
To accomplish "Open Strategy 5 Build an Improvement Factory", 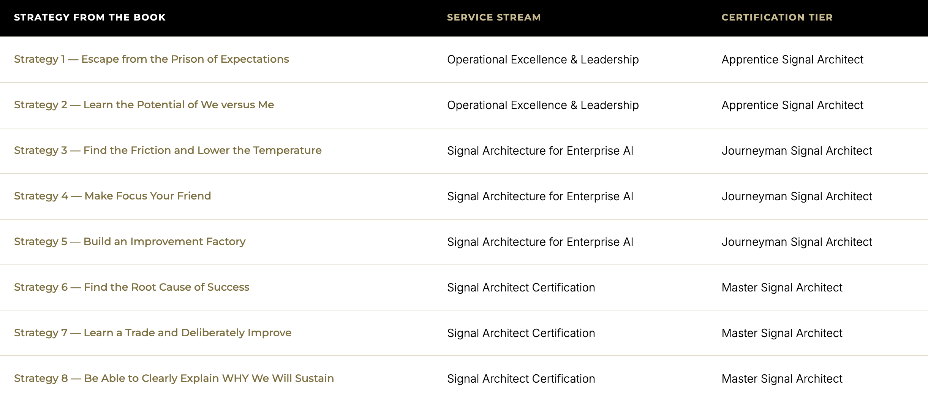I will pyautogui.click(x=130, y=242).
